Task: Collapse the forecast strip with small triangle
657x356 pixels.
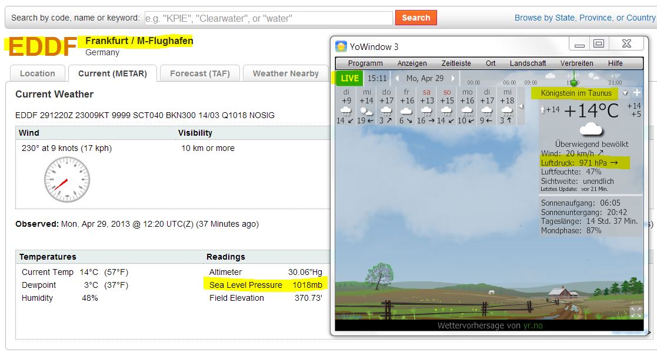Action: 521,106
